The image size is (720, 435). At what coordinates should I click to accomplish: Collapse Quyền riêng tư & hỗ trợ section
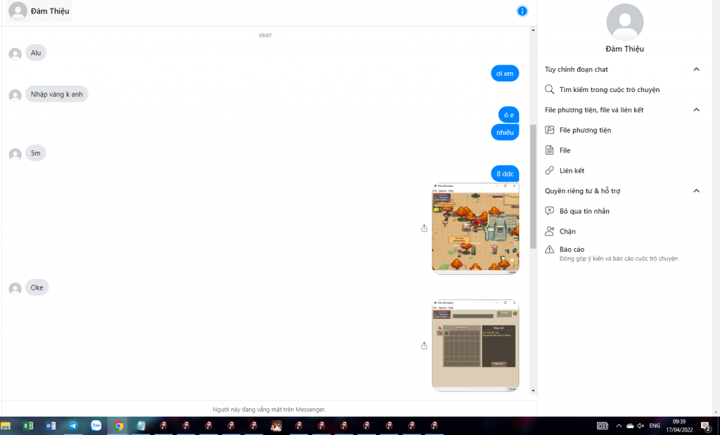pos(696,190)
